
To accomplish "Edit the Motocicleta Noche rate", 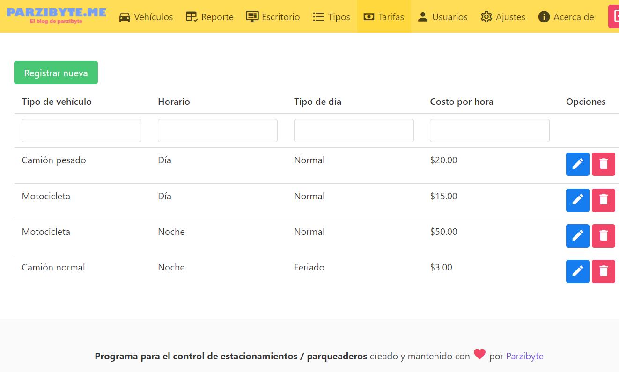I will [577, 236].
